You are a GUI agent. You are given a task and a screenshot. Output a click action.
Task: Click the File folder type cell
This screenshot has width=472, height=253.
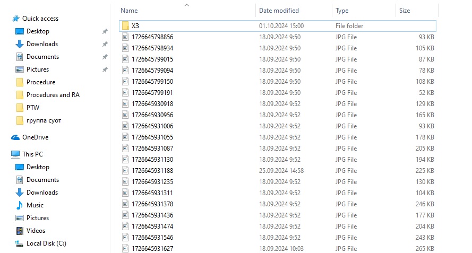click(x=349, y=26)
